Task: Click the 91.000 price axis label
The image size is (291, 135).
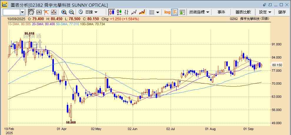Action: coord(277,44)
